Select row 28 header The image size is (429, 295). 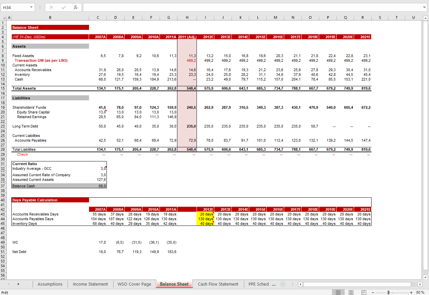point(3,149)
